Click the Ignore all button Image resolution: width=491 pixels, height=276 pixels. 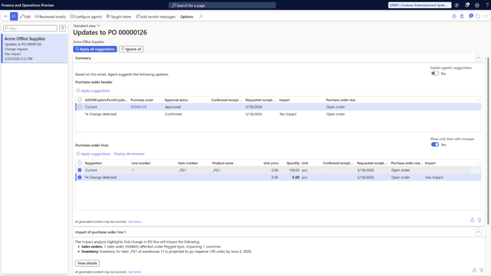pos(131,49)
